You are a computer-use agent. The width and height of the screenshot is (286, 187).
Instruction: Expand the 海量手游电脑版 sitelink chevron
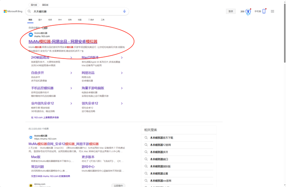[x=122, y=88]
